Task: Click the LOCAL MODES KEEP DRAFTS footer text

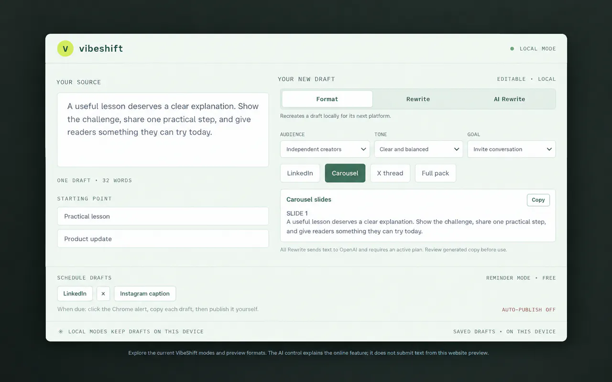Action: coord(136,331)
